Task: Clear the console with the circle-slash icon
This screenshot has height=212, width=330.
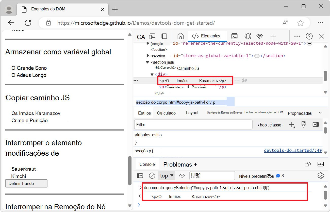Action: [152, 175]
